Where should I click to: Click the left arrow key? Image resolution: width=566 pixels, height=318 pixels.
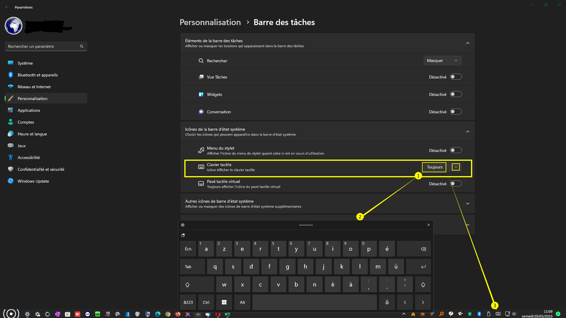[405, 302]
